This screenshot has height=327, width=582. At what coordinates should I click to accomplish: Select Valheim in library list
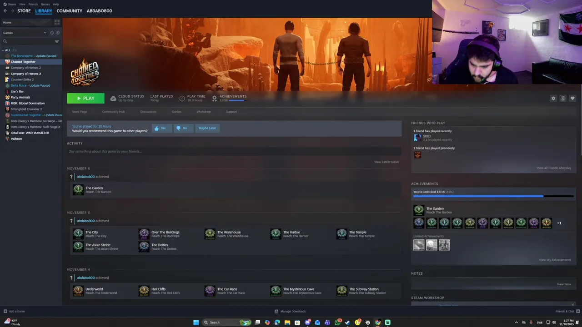31,139
